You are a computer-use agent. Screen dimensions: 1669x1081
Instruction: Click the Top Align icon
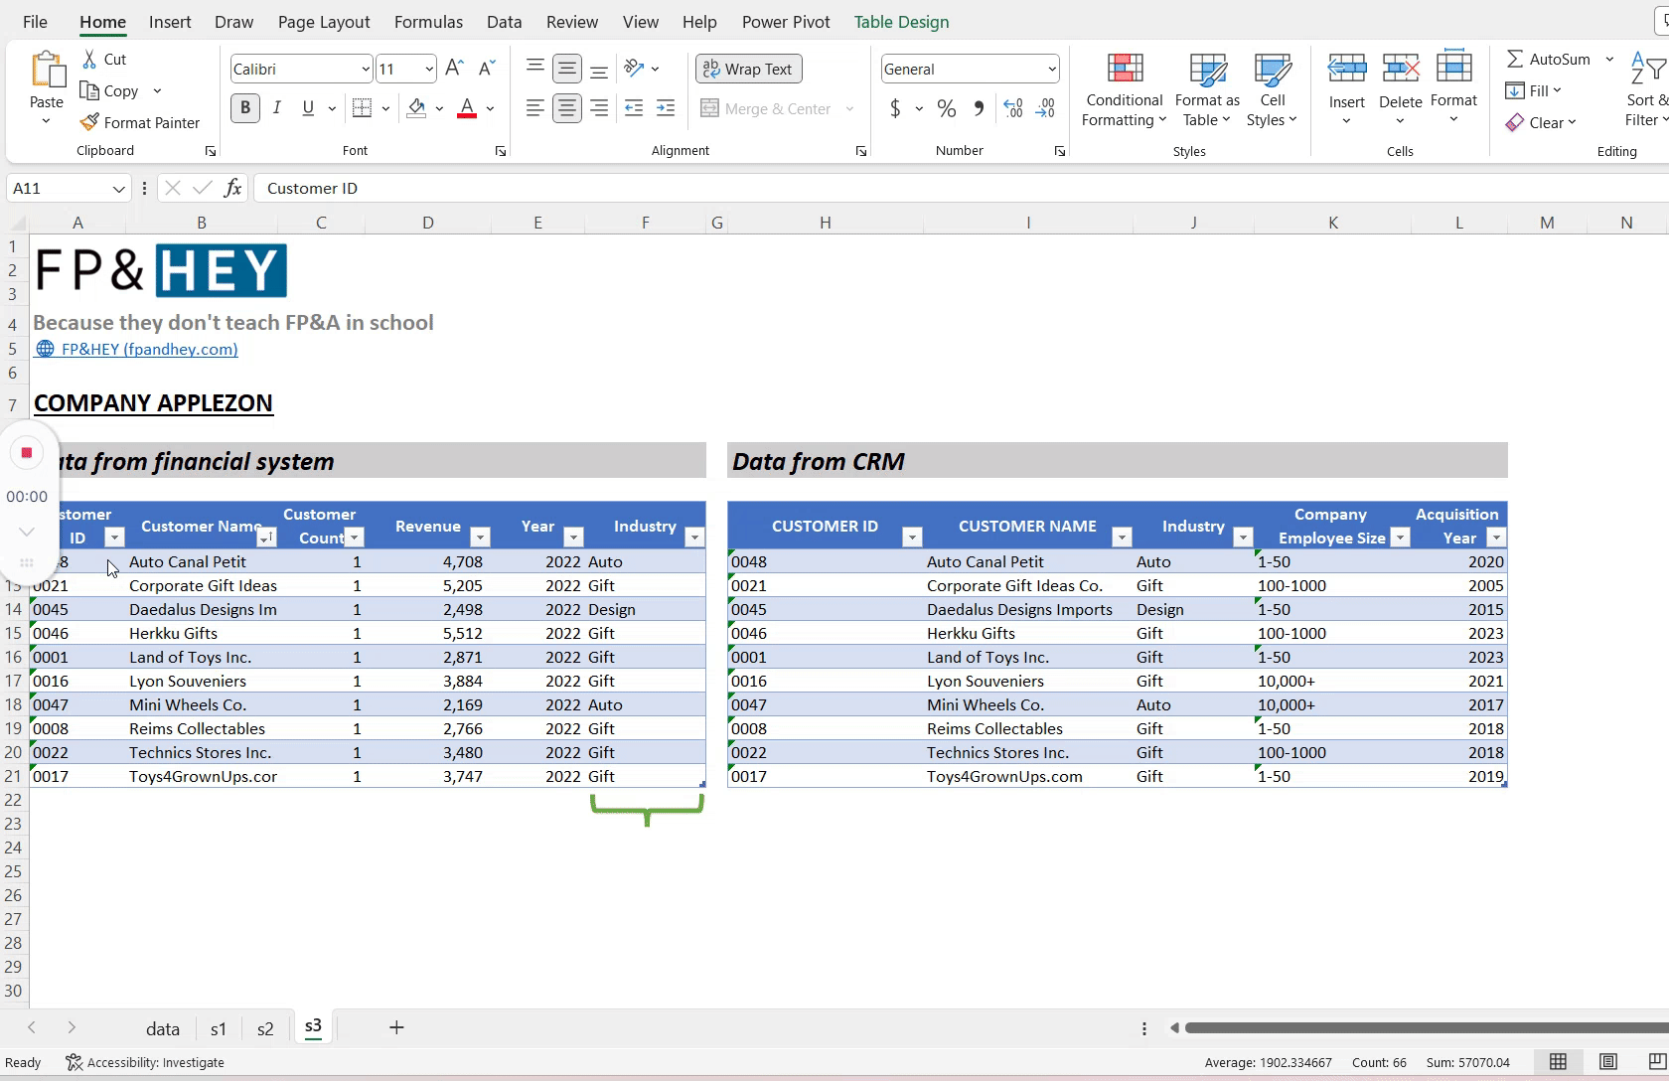(535, 69)
